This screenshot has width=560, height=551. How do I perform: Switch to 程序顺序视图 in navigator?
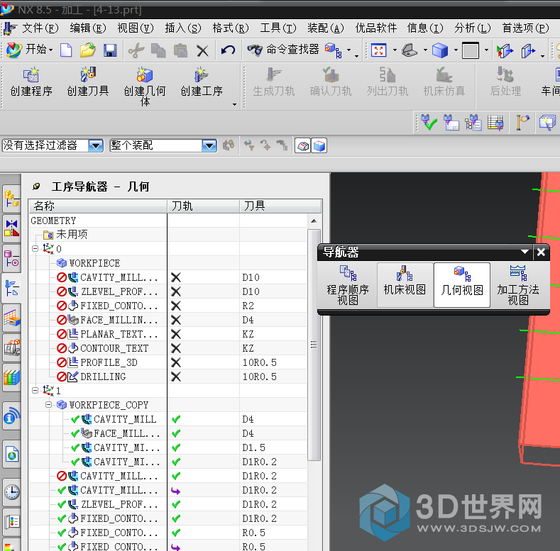[x=348, y=284]
